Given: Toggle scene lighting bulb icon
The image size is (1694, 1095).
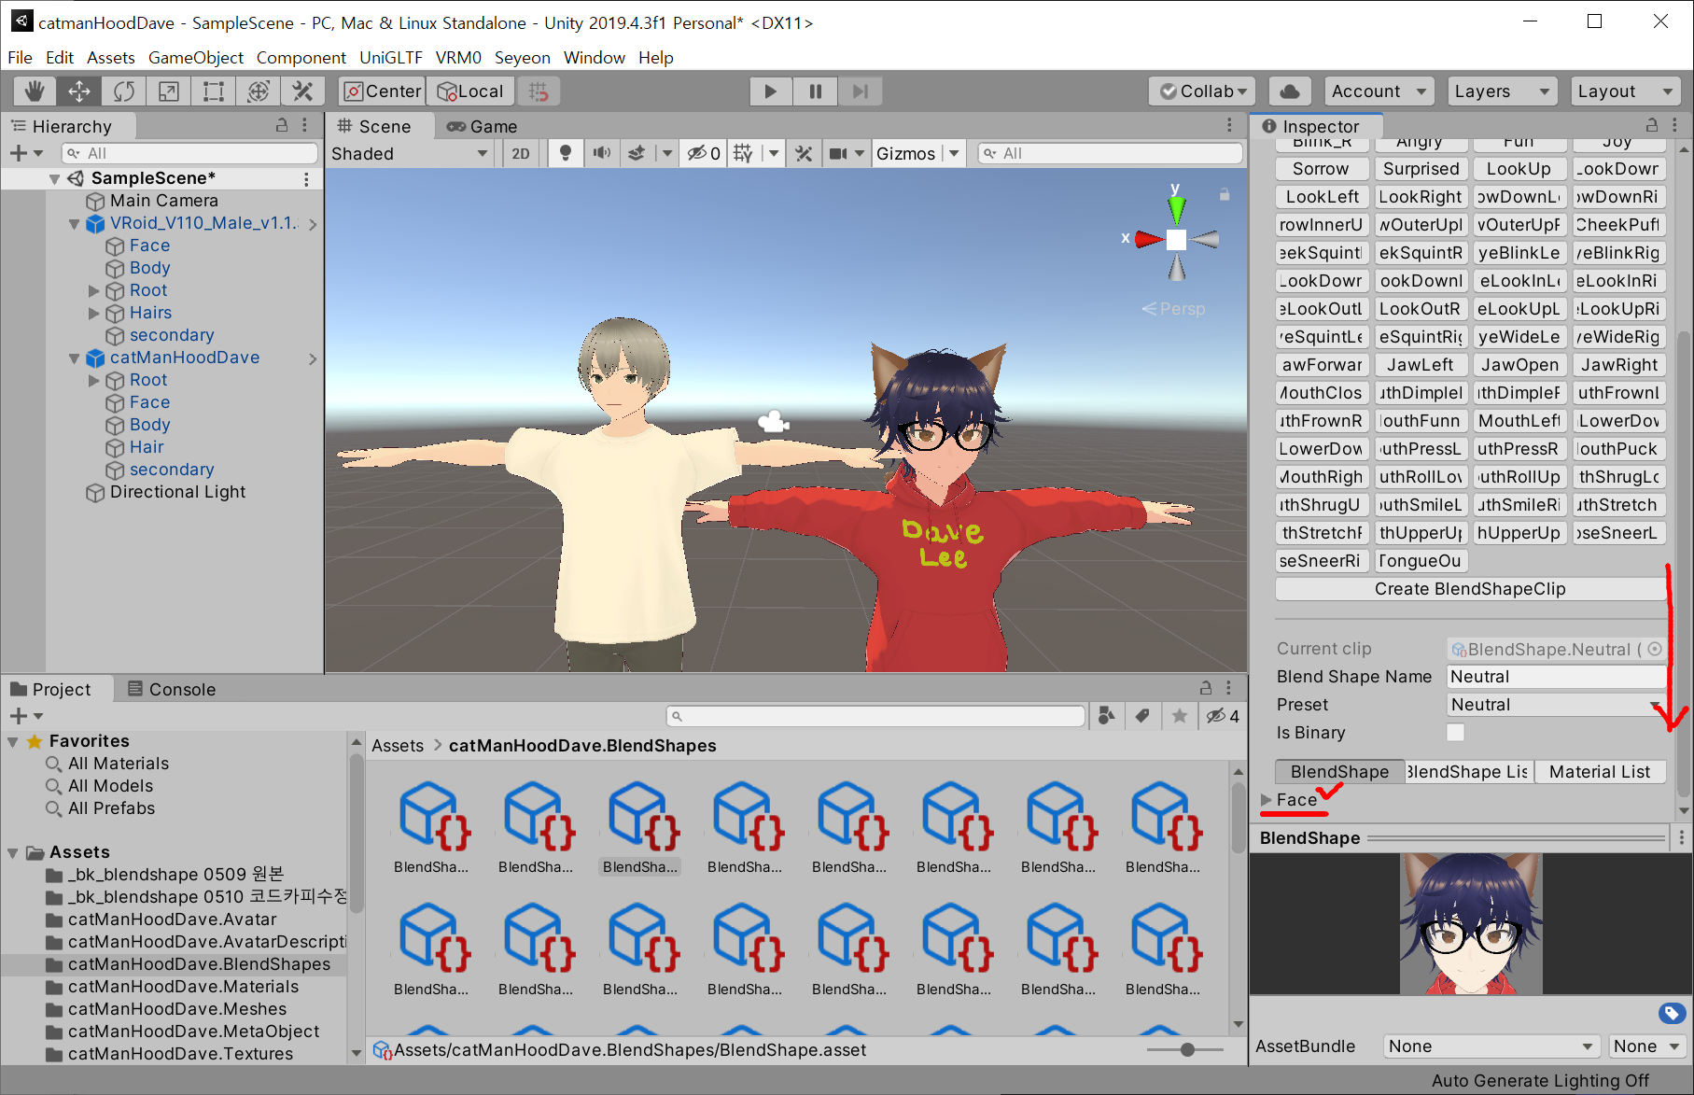Looking at the screenshot, I should click(x=565, y=153).
